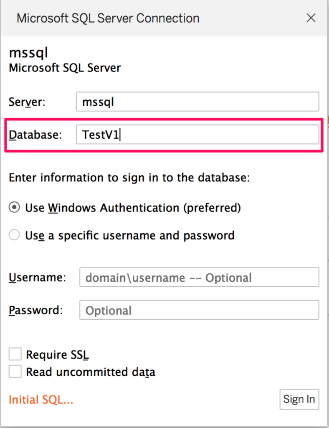Click the Microsoft SQL Server subtitle text
This screenshot has height=428, width=329.
coord(64,68)
